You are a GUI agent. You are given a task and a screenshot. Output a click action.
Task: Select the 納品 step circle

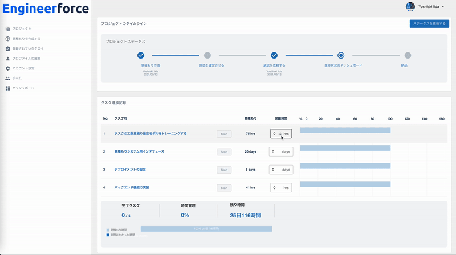pos(408,55)
